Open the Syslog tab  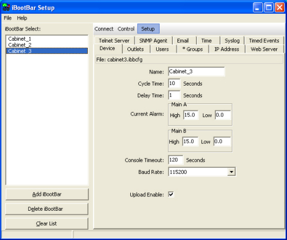pyautogui.click(x=232, y=41)
